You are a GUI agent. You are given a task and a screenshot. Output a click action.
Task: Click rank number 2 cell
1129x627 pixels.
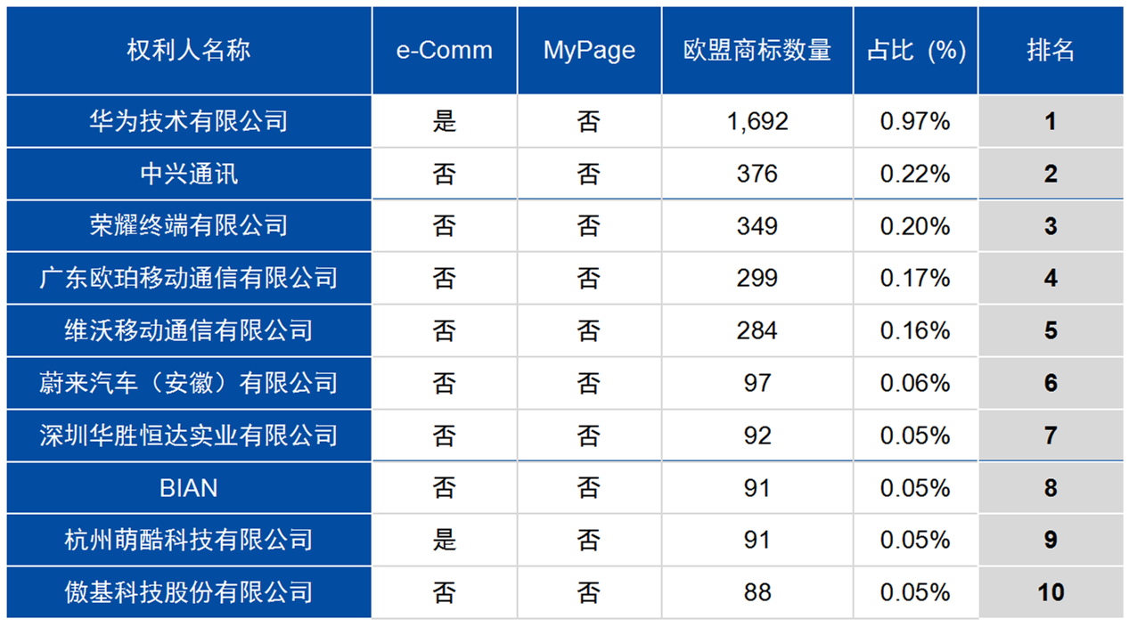click(x=1051, y=174)
